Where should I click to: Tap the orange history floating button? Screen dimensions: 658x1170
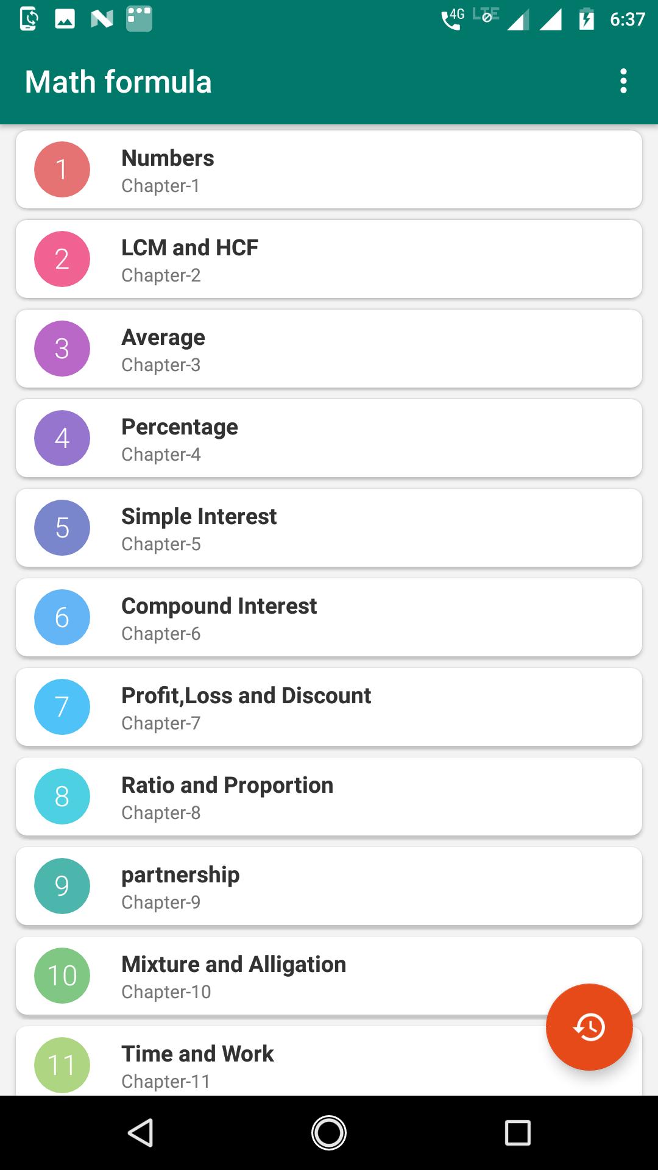point(589,1027)
